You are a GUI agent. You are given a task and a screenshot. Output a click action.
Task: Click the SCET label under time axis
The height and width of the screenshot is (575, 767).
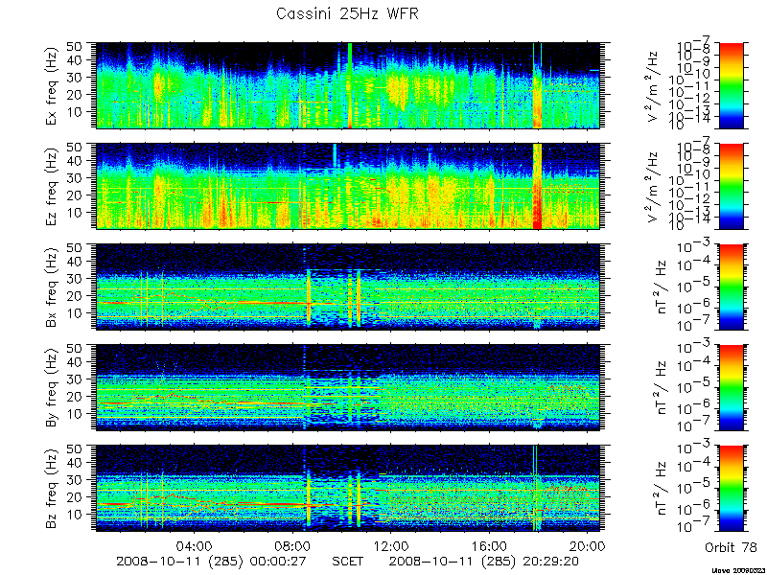[x=347, y=561]
